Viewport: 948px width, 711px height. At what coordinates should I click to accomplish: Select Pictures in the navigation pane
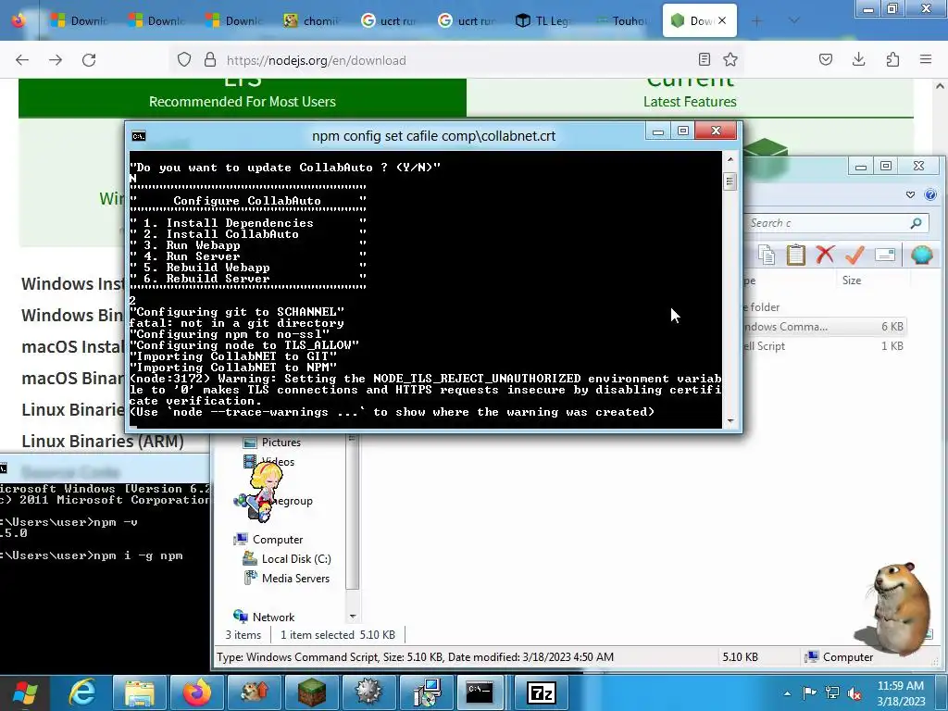coord(281,442)
